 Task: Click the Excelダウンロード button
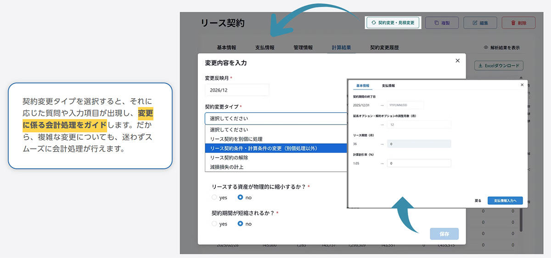point(499,66)
